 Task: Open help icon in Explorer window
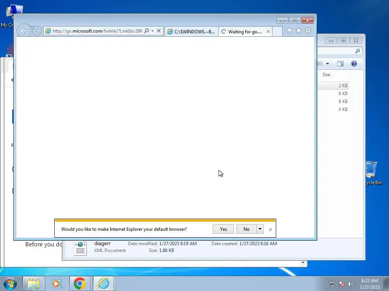tap(354, 64)
